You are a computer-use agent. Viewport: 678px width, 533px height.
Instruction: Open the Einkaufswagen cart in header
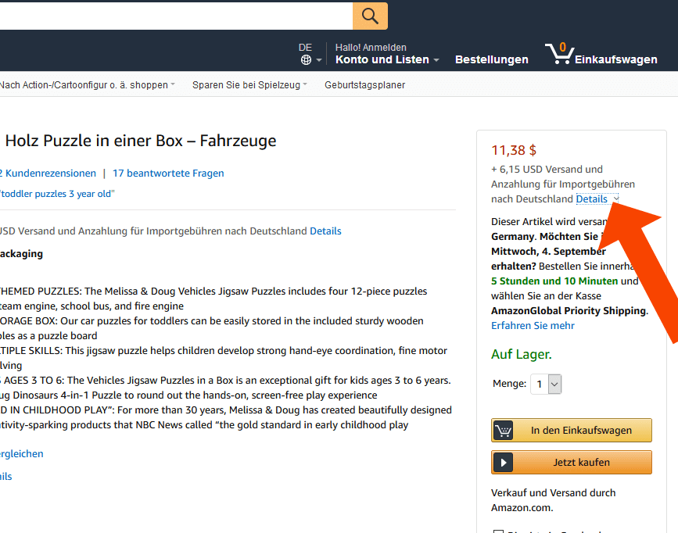(601, 54)
